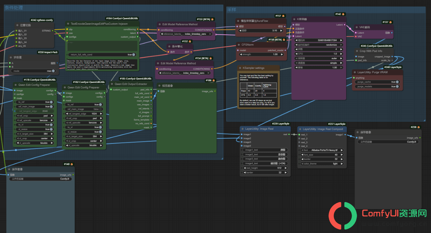Viewport: 431px width, 233px height.
Task: Click the Latent output port on K采样器
Action: (345, 25)
